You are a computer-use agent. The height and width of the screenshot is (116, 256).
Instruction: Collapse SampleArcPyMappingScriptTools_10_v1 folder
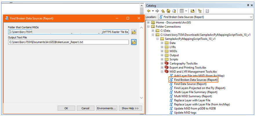(x=157, y=39)
